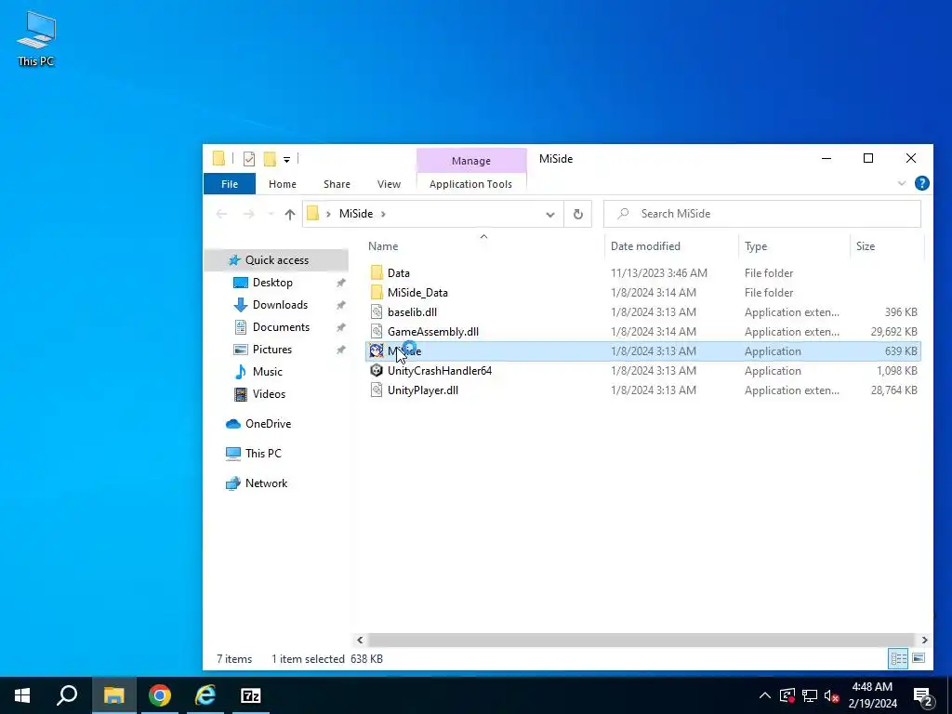The image size is (952, 714).
Task: Switch to the Share ribbon tab
Action: click(x=337, y=184)
